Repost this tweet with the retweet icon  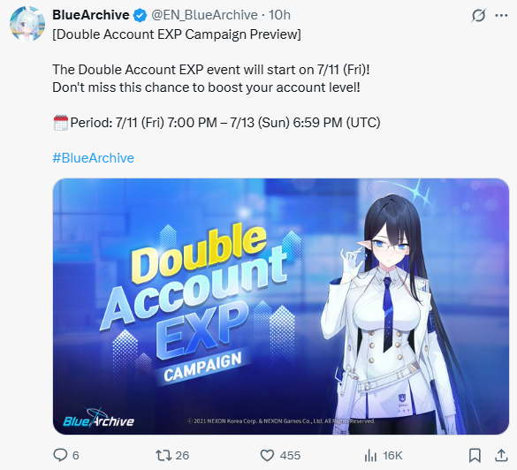[x=163, y=456]
